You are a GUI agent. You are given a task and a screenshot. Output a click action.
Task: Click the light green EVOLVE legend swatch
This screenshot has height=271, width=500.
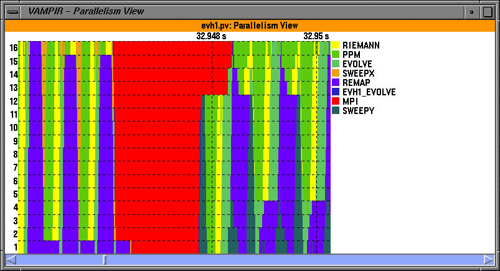336,64
